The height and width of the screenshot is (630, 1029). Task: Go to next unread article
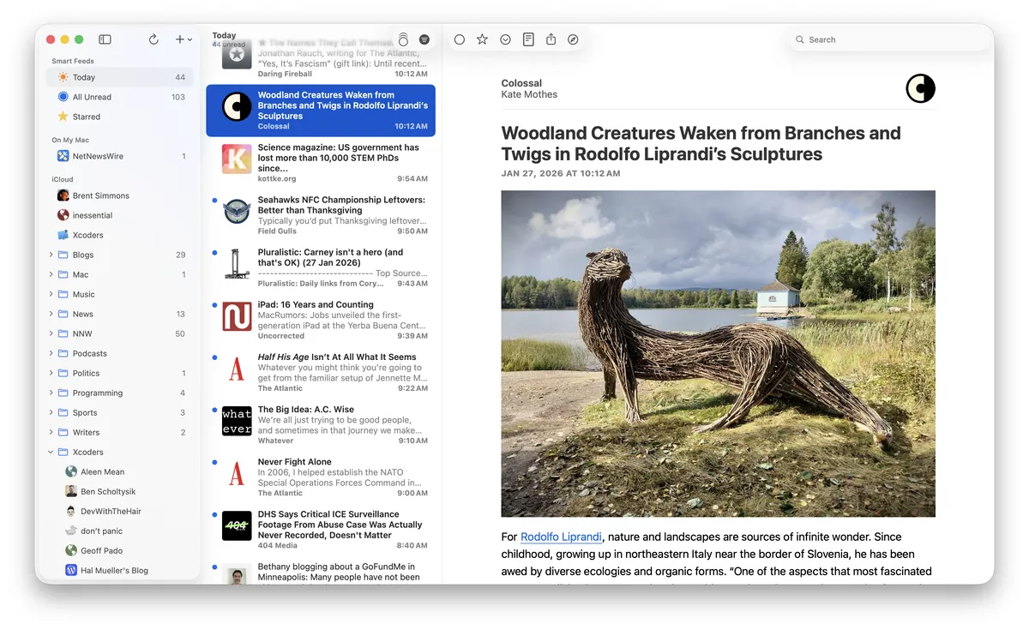(506, 39)
